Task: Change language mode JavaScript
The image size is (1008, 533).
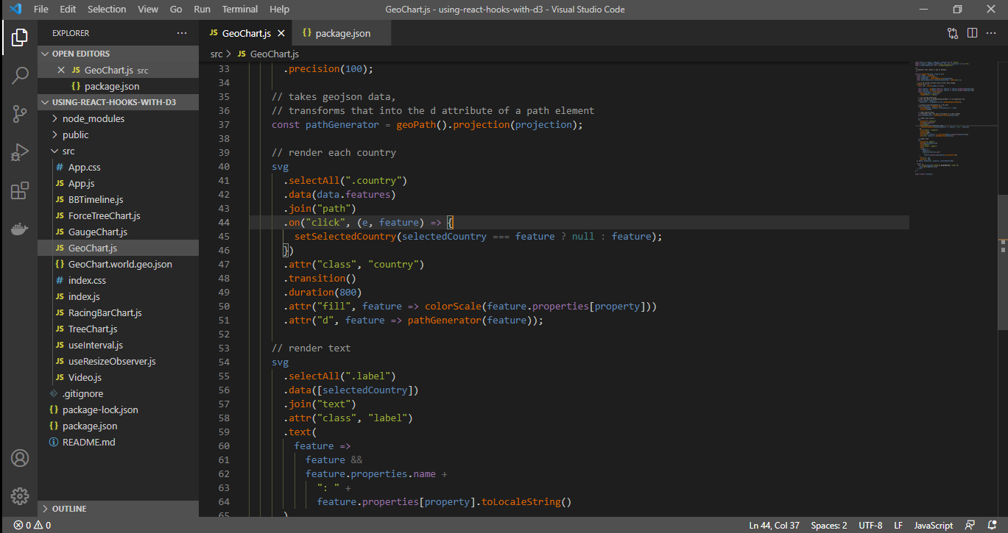Action: tap(934, 525)
